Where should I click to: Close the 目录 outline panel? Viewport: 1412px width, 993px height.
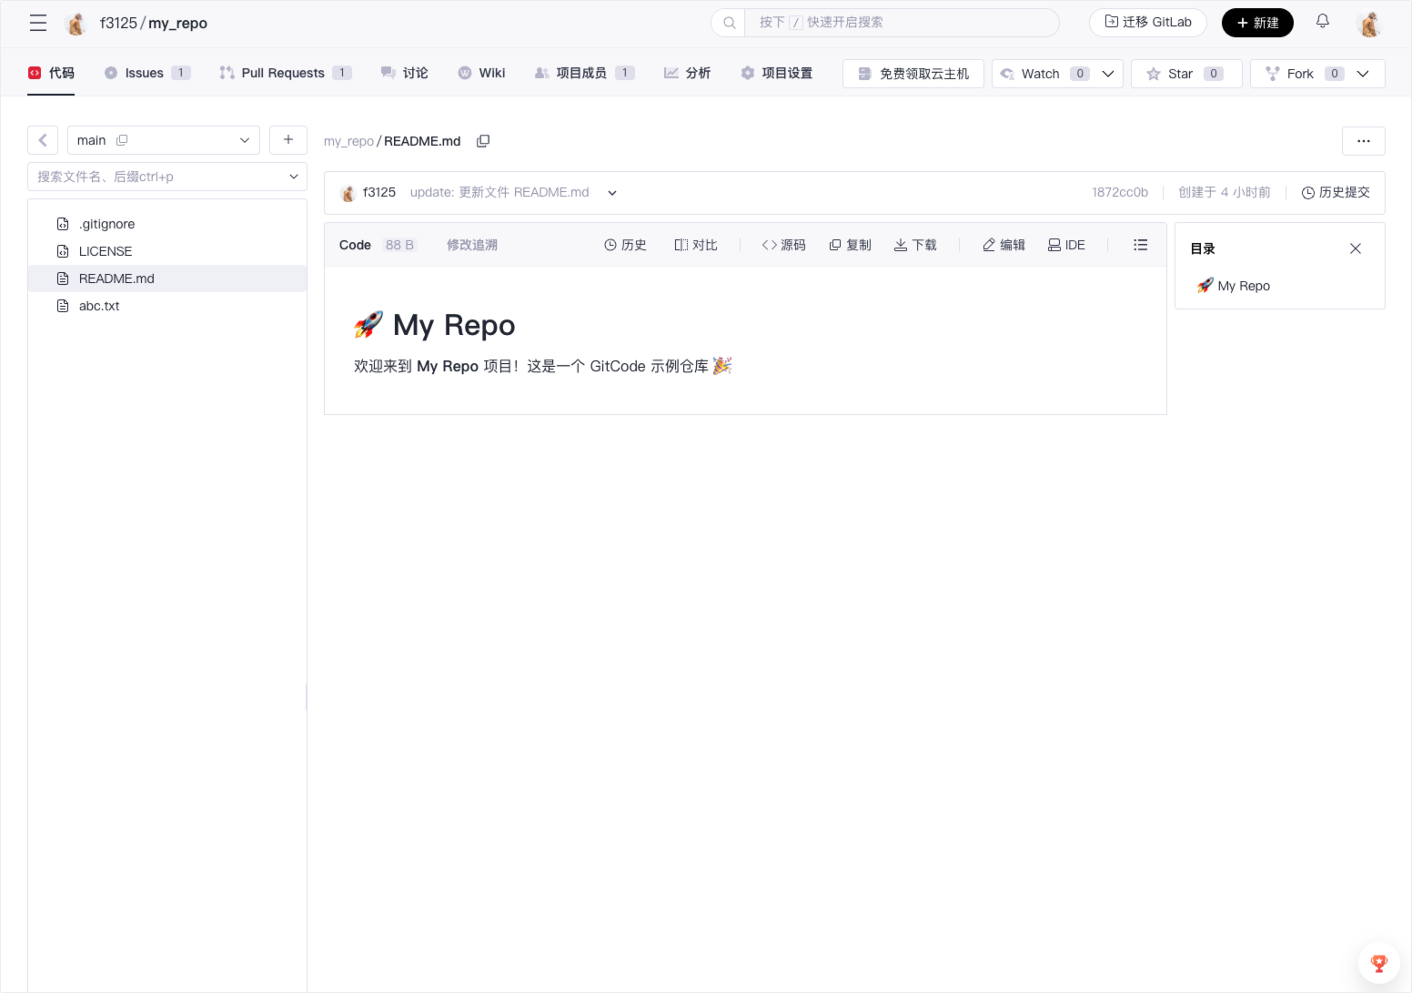point(1355,248)
